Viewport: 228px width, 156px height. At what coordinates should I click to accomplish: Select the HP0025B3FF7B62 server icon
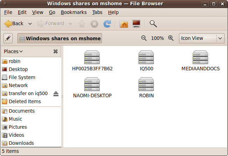click(92, 57)
